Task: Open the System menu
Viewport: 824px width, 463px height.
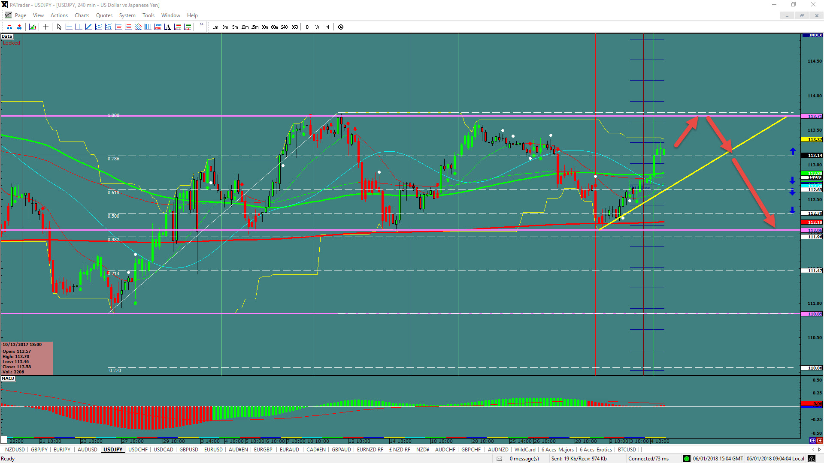Action: point(127,15)
